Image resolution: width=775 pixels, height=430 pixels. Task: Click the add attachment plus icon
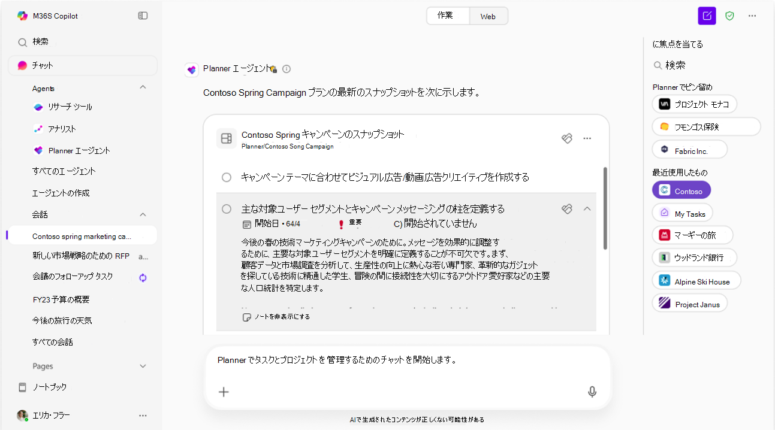[224, 392]
